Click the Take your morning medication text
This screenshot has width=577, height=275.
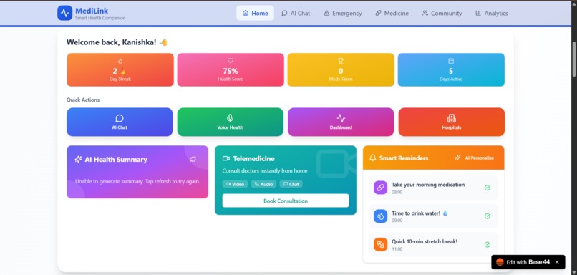coord(428,185)
